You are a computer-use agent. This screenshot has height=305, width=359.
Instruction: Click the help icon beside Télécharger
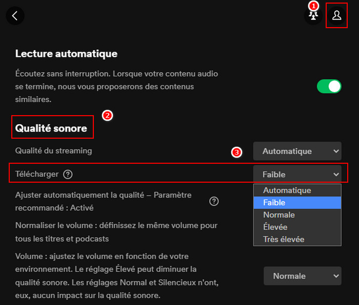pos(68,175)
